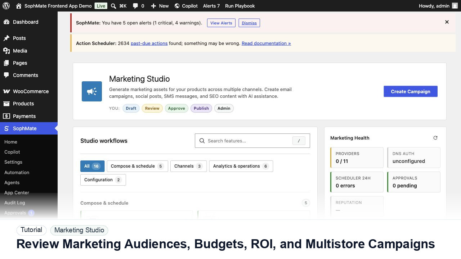Open SophMate Settings submenu item

13,162
